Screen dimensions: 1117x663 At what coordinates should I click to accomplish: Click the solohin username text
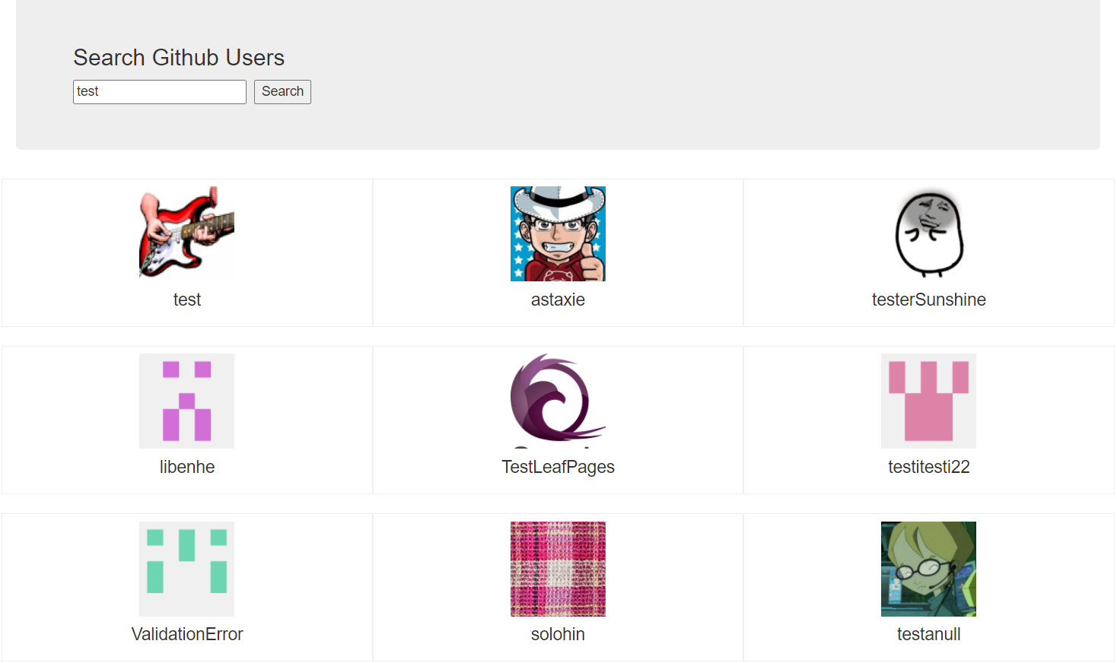click(558, 634)
